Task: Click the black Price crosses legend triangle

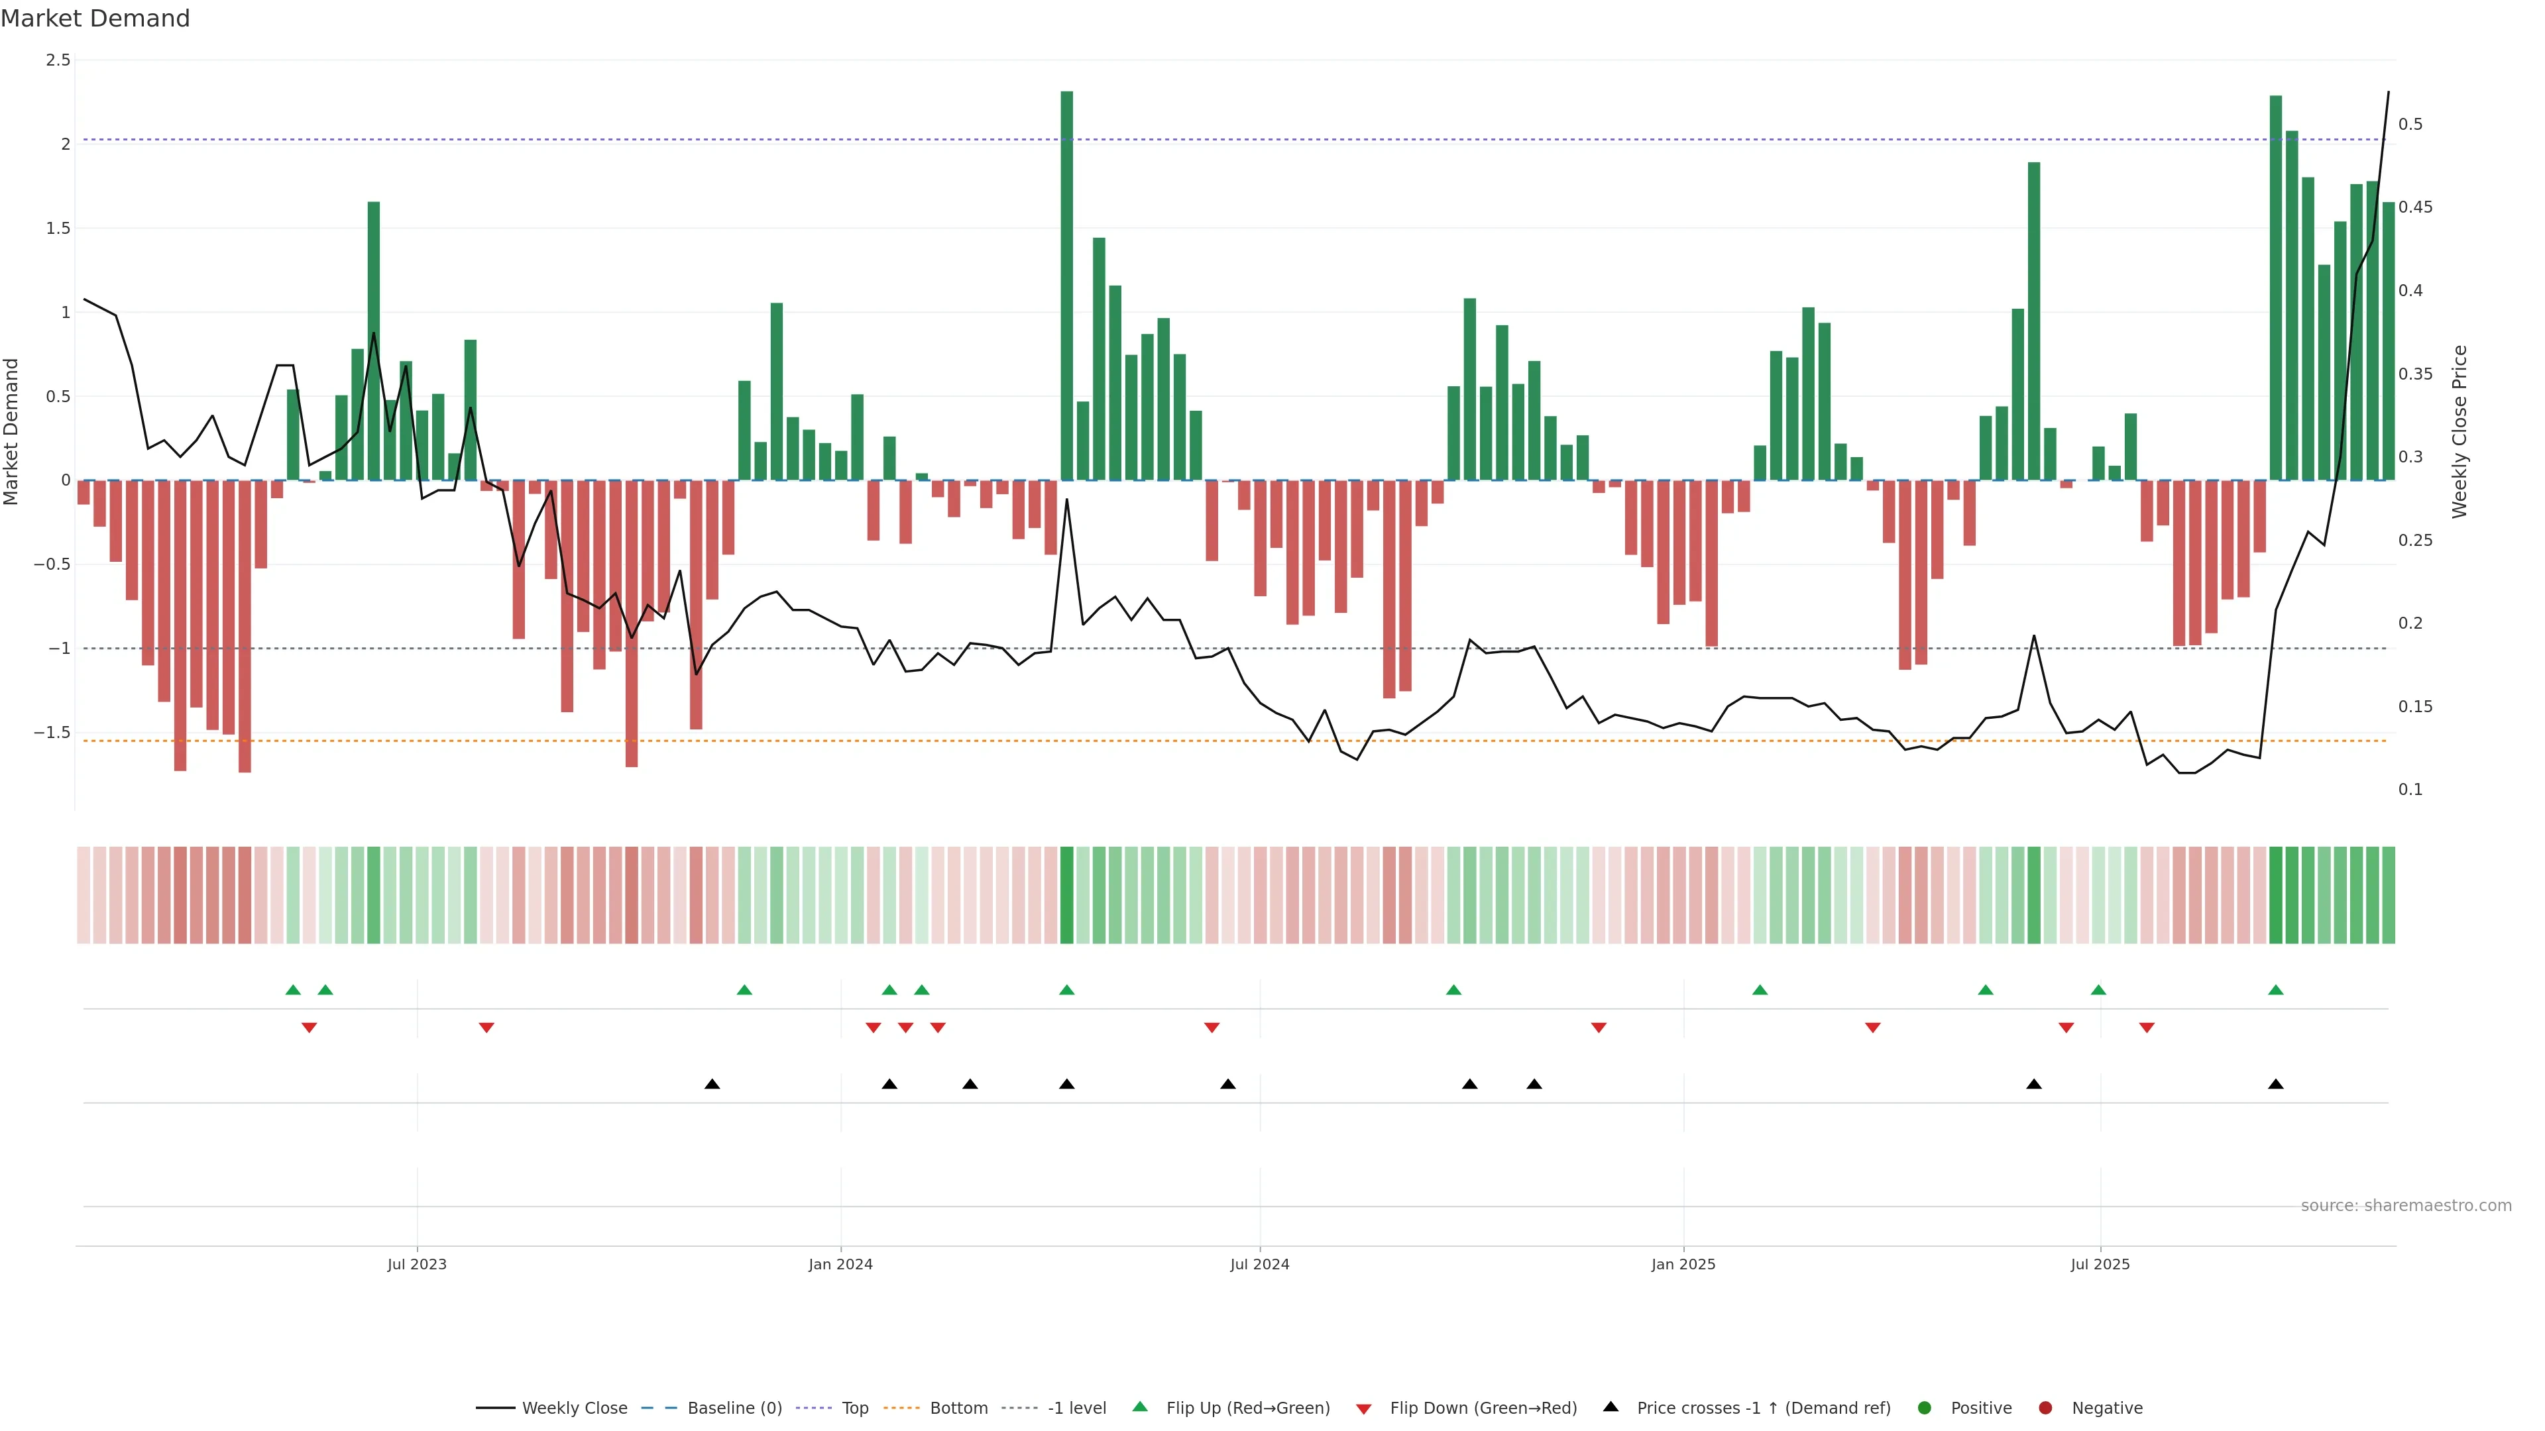Action: coord(1611,1406)
